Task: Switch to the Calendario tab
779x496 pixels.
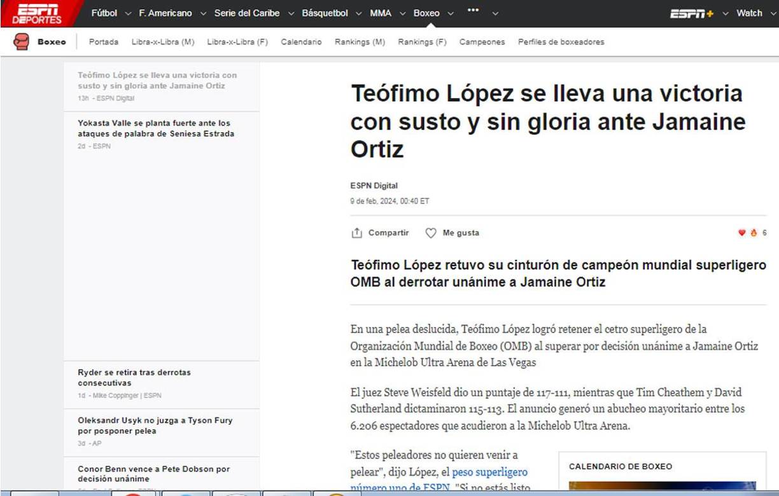Action: coord(301,41)
